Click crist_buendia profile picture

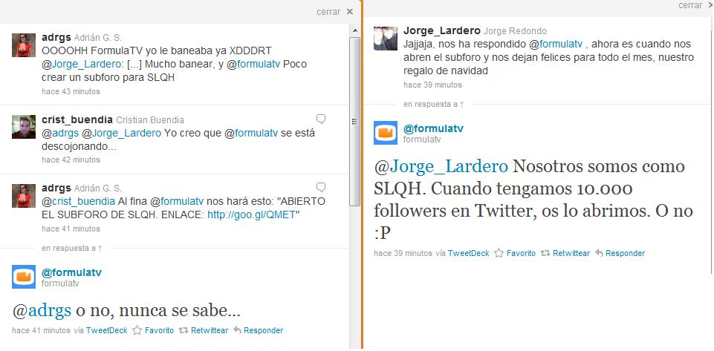[x=24, y=127]
